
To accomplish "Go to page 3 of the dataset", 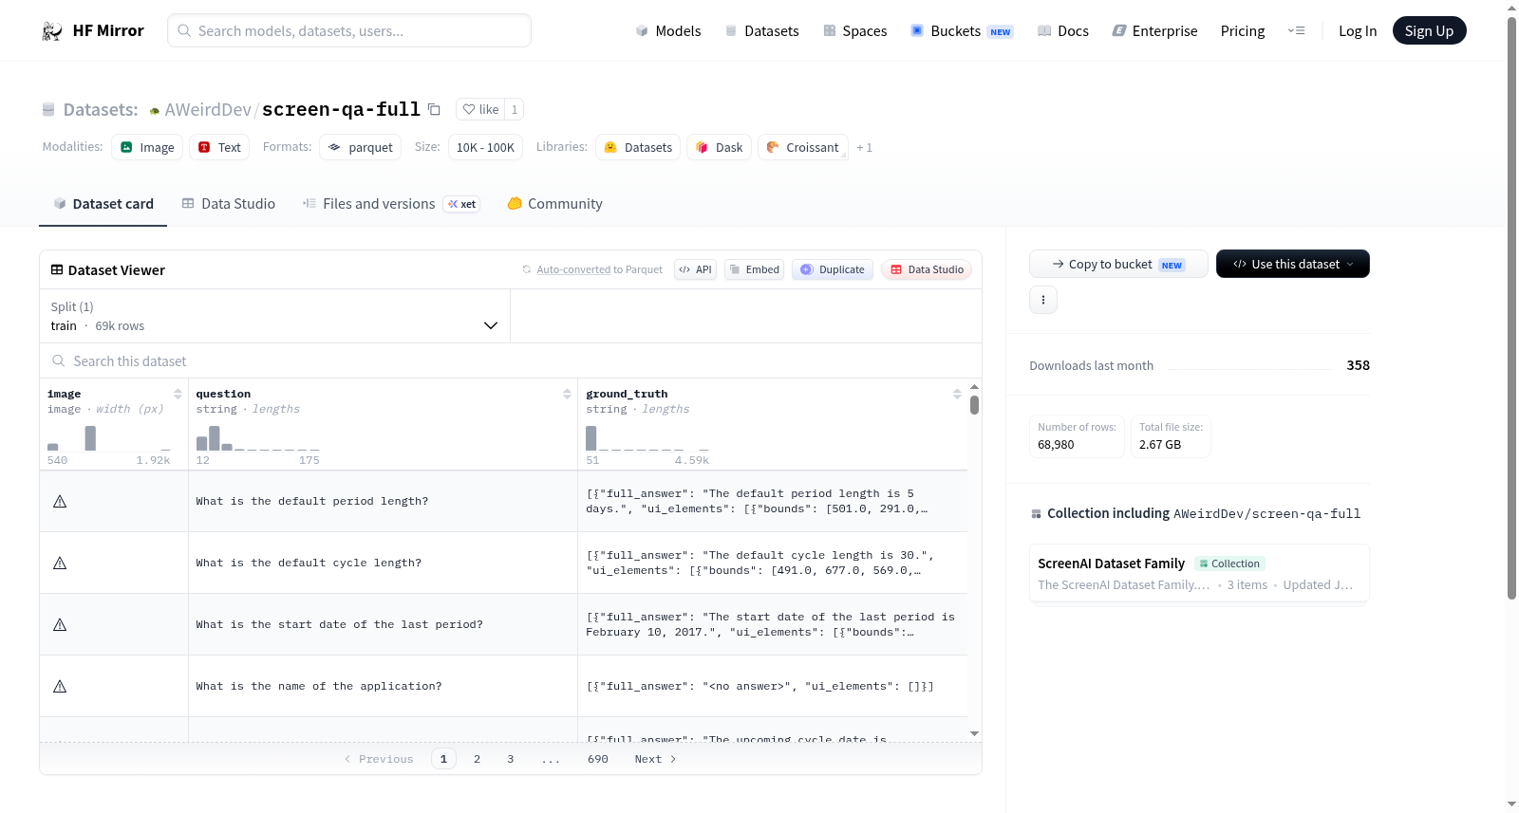I will pos(510,759).
